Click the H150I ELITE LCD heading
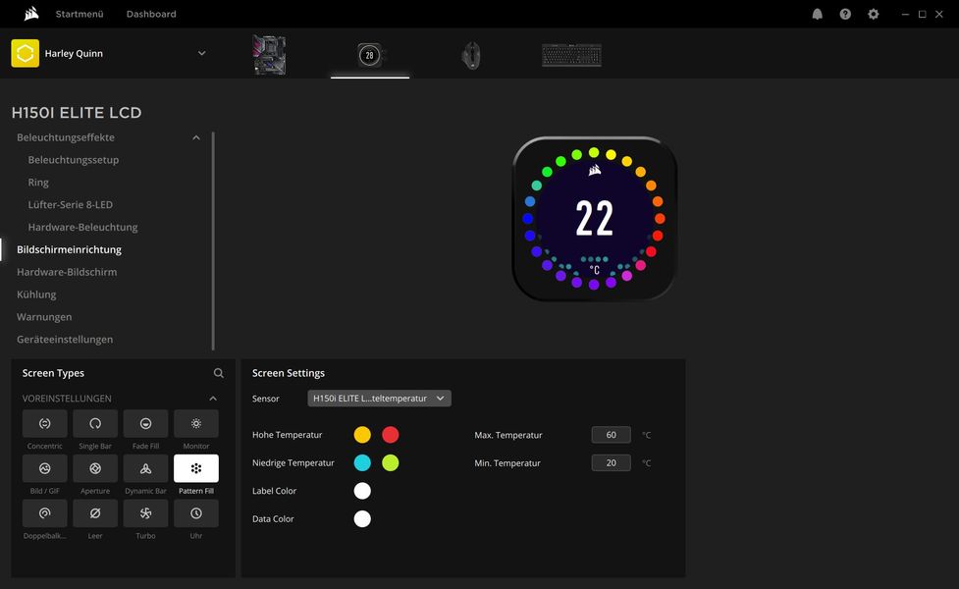This screenshot has height=589, width=959. [77, 113]
